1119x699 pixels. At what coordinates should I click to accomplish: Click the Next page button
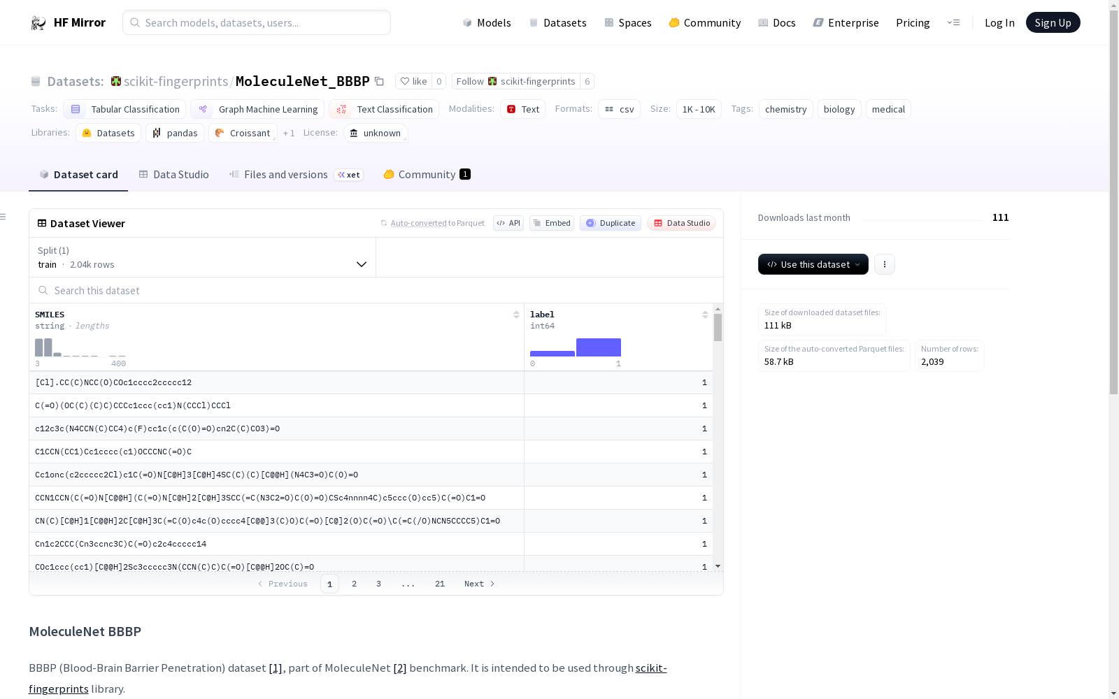click(x=480, y=584)
